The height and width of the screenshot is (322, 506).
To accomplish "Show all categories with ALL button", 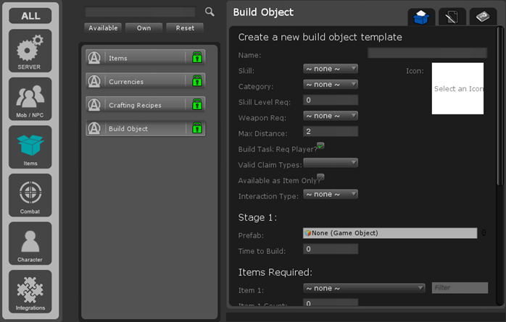I will pyautogui.click(x=30, y=16).
